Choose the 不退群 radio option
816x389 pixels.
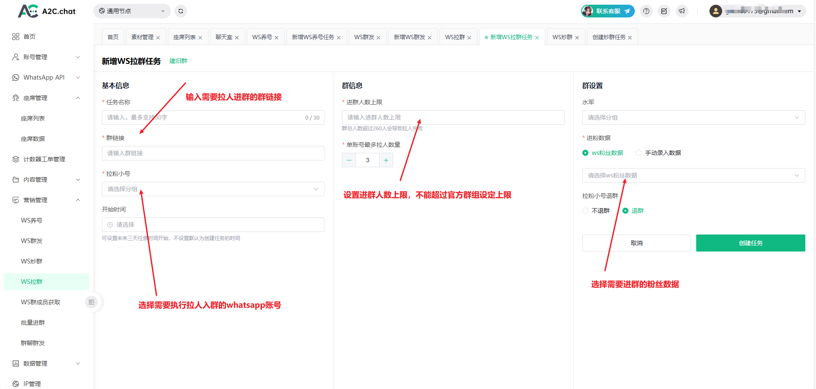(585, 211)
